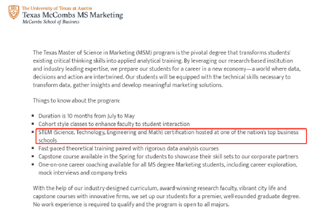Click the bullet dot before Duration line
This screenshot has width=326, height=217.
(x=33, y=116)
